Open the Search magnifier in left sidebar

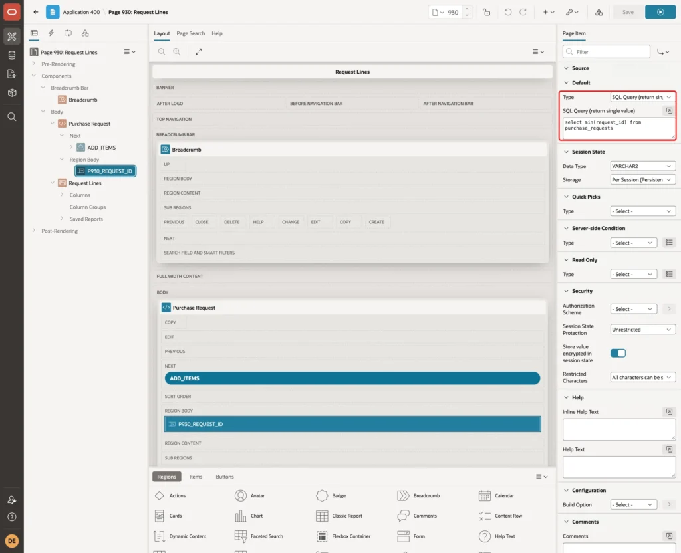(12, 117)
